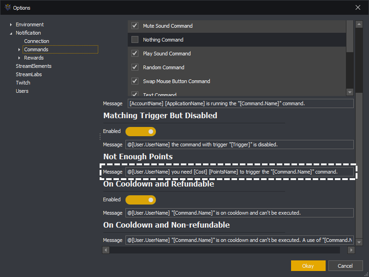
Task: Uncheck the Play Sound Command checkbox
Action: click(x=135, y=53)
